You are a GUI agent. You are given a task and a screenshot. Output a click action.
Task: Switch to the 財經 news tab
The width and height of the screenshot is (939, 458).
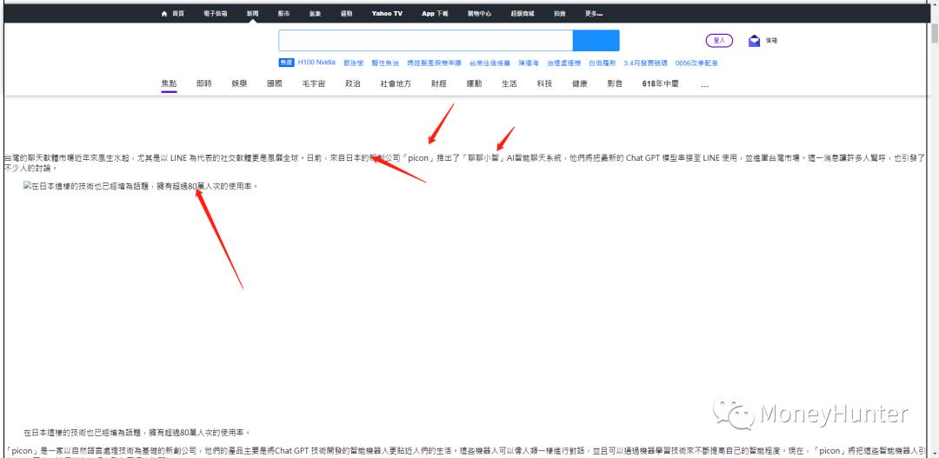click(439, 84)
